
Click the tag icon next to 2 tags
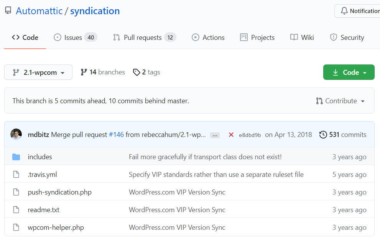tap(137, 72)
